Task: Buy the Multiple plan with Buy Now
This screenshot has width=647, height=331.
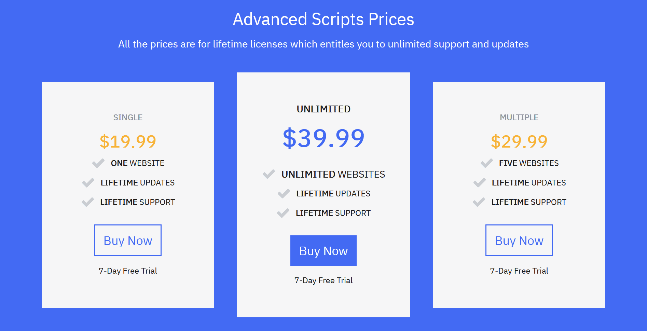Action: (519, 240)
